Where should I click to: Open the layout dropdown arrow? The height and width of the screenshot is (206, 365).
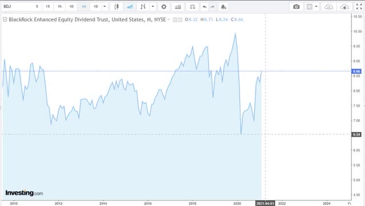coord(316,6)
